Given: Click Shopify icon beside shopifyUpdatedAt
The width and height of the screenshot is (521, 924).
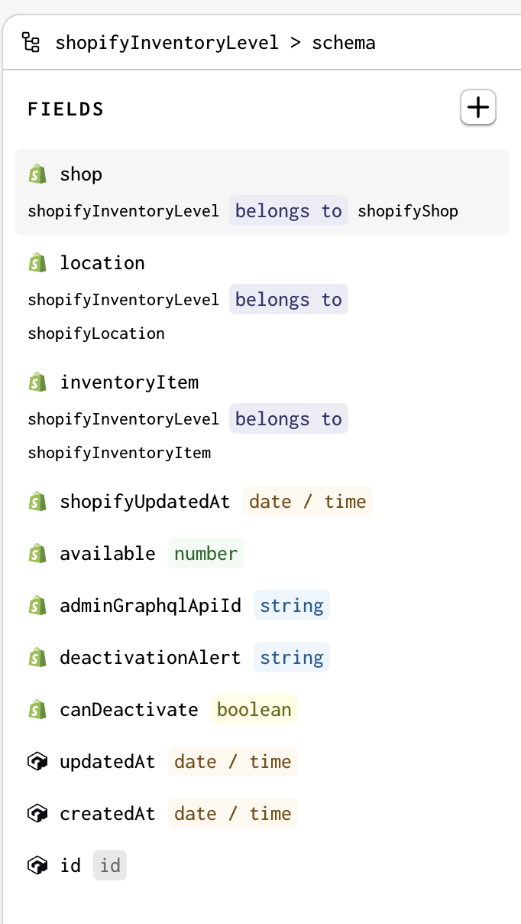Looking at the screenshot, I should point(37,502).
